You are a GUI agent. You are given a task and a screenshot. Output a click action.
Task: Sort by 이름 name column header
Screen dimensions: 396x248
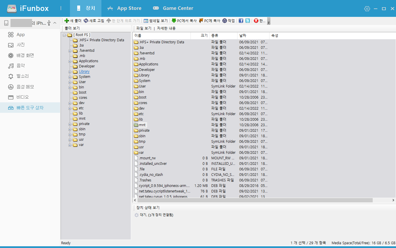click(162, 35)
